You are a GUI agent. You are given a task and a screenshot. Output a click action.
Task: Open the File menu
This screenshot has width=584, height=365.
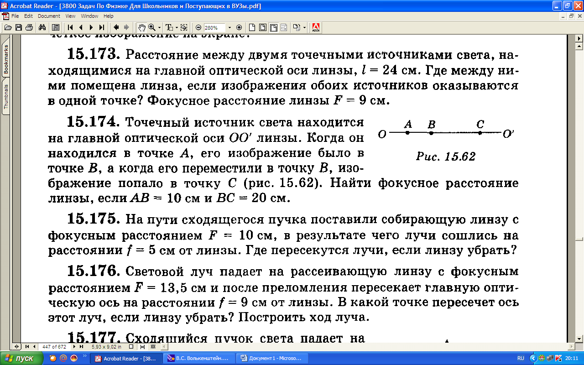coord(15,16)
